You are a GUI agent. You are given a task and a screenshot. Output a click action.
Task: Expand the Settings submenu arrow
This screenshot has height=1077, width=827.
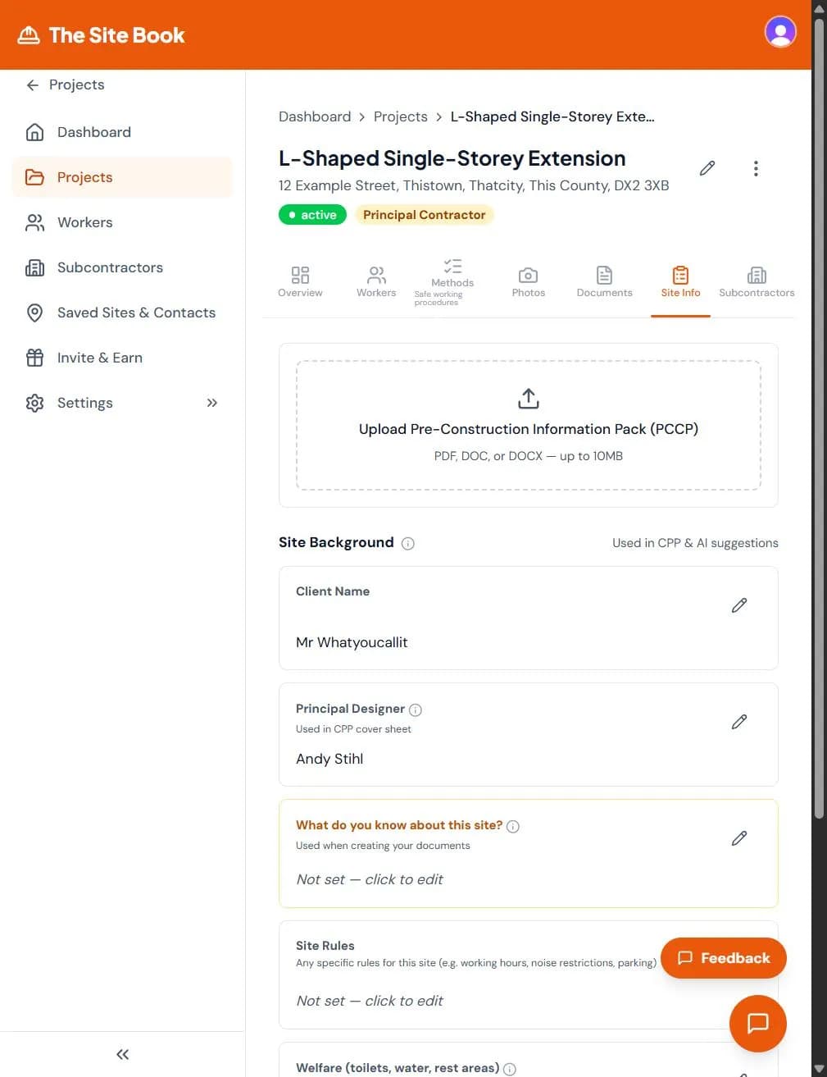pyautogui.click(x=212, y=403)
